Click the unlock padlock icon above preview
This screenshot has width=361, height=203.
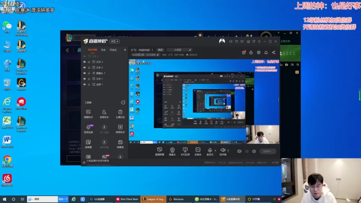pyautogui.click(x=251, y=52)
